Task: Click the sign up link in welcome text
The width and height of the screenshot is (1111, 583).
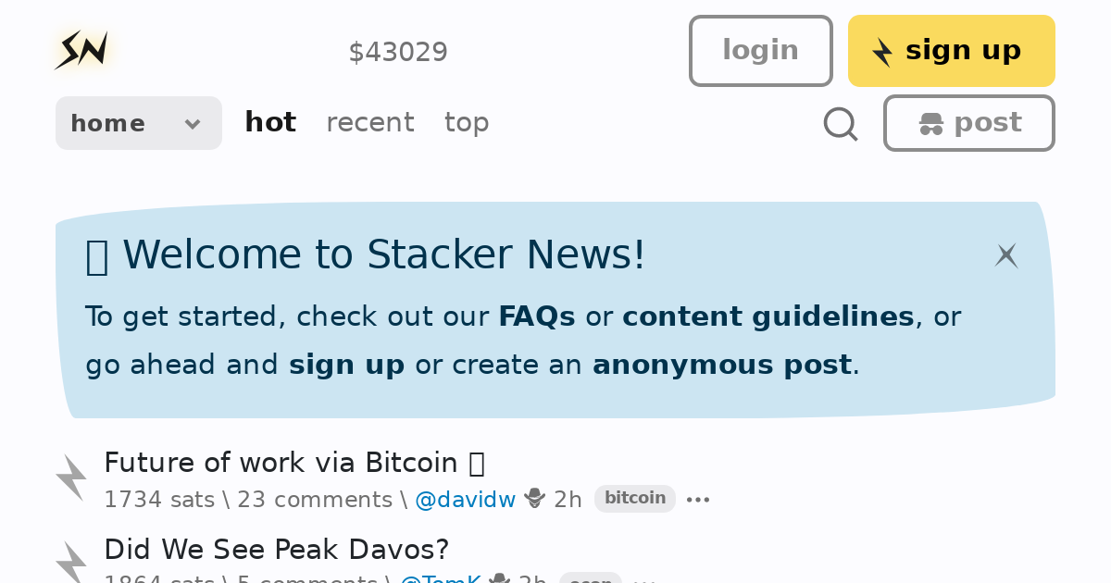Action: (x=346, y=365)
